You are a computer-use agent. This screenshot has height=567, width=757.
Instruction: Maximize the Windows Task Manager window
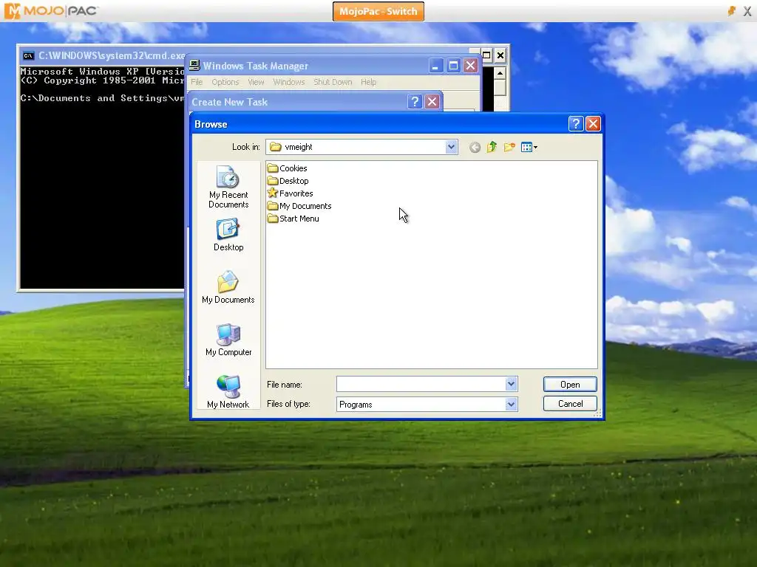453,66
